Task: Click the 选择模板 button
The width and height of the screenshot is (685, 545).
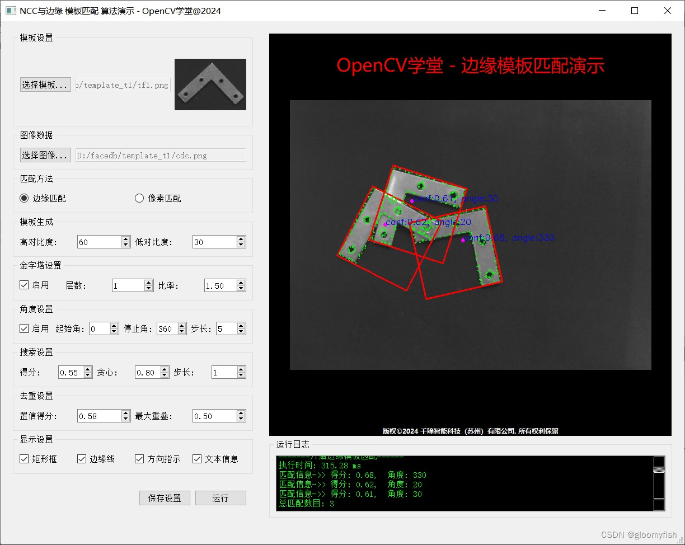Action: point(45,85)
